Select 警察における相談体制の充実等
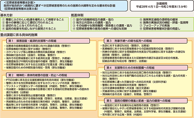Viewport: 194px width, 118px height. 124,85
